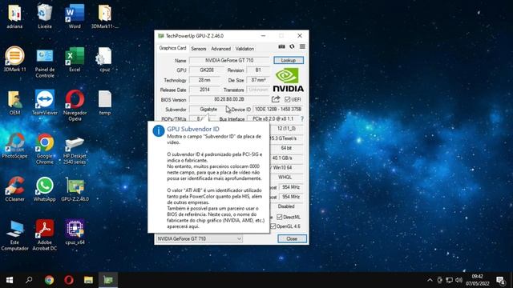The width and height of the screenshot is (513, 288).
Task: Click the NVIDIA logo in GPU-Z
Action: [288, 79]
